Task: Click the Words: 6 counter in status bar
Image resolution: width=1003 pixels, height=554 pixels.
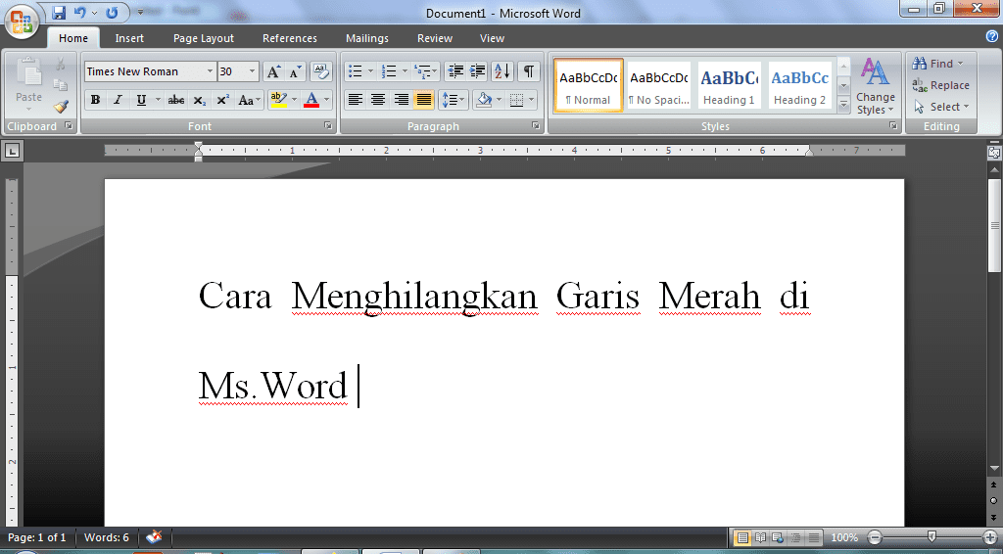Action: [x=106, y=537]
